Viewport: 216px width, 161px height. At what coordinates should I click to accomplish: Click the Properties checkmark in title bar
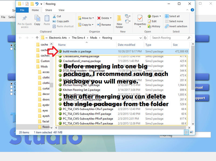(27, 4)
